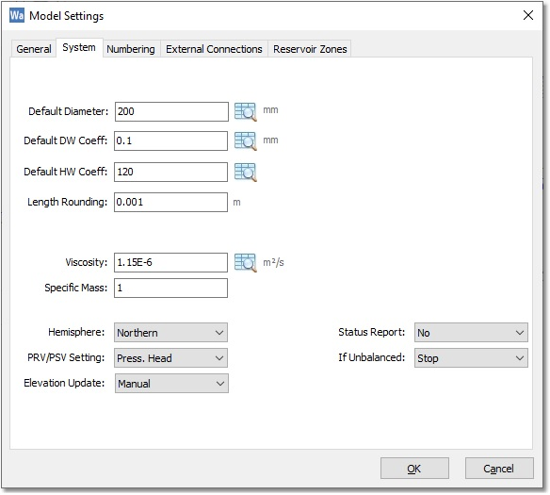Open the Numbering tab
550x495 pixels.
pos(131,49)
